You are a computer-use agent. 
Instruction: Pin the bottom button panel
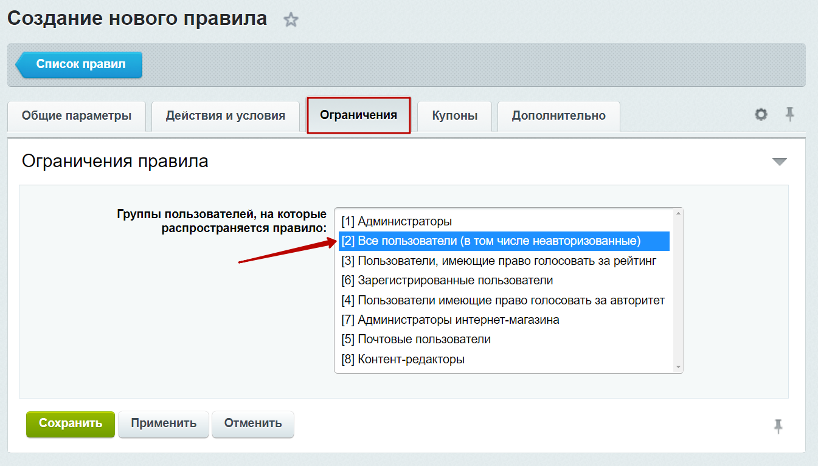pyautogui.click(x=778, y=426)
